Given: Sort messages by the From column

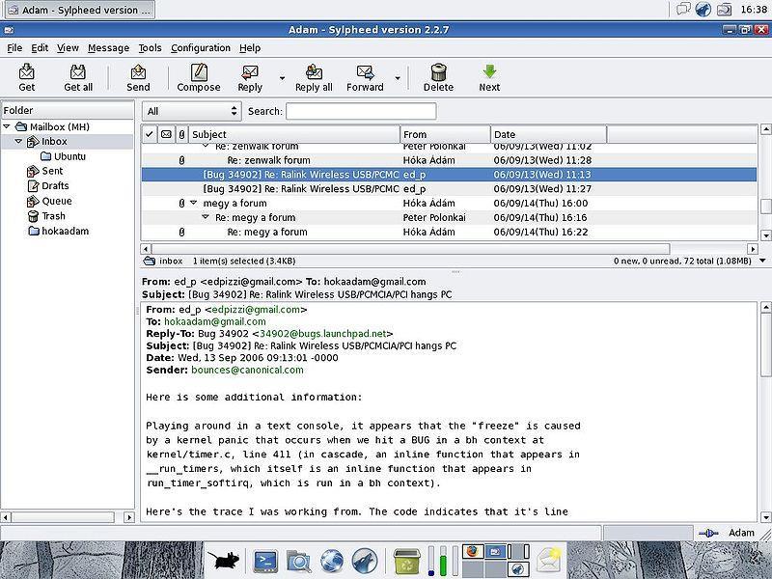Looking at the screenshot, I should (445, 134).
